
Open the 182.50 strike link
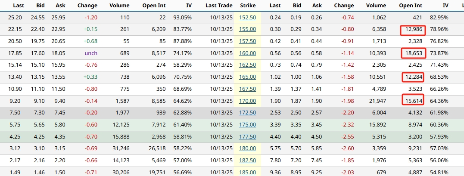(247, 161)
